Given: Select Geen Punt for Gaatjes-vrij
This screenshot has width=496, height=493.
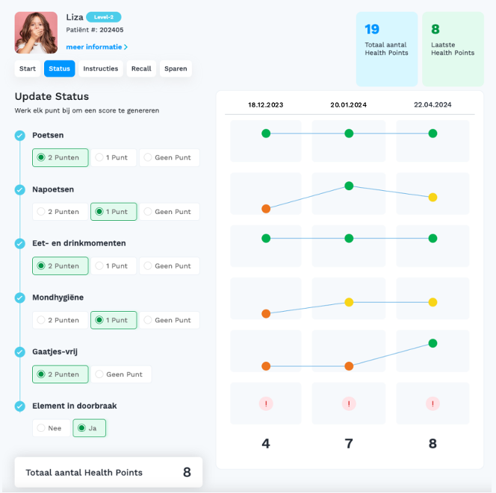Looking at the screenshot, I should pyautogui.click(x=121, y=374).
